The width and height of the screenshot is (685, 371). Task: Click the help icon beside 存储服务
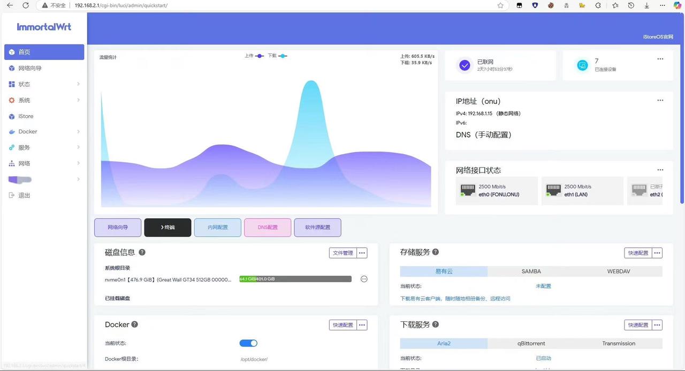[x=436, y=252]
